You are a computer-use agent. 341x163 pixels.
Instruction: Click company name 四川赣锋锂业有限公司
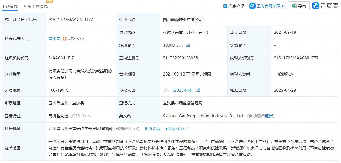183,20
